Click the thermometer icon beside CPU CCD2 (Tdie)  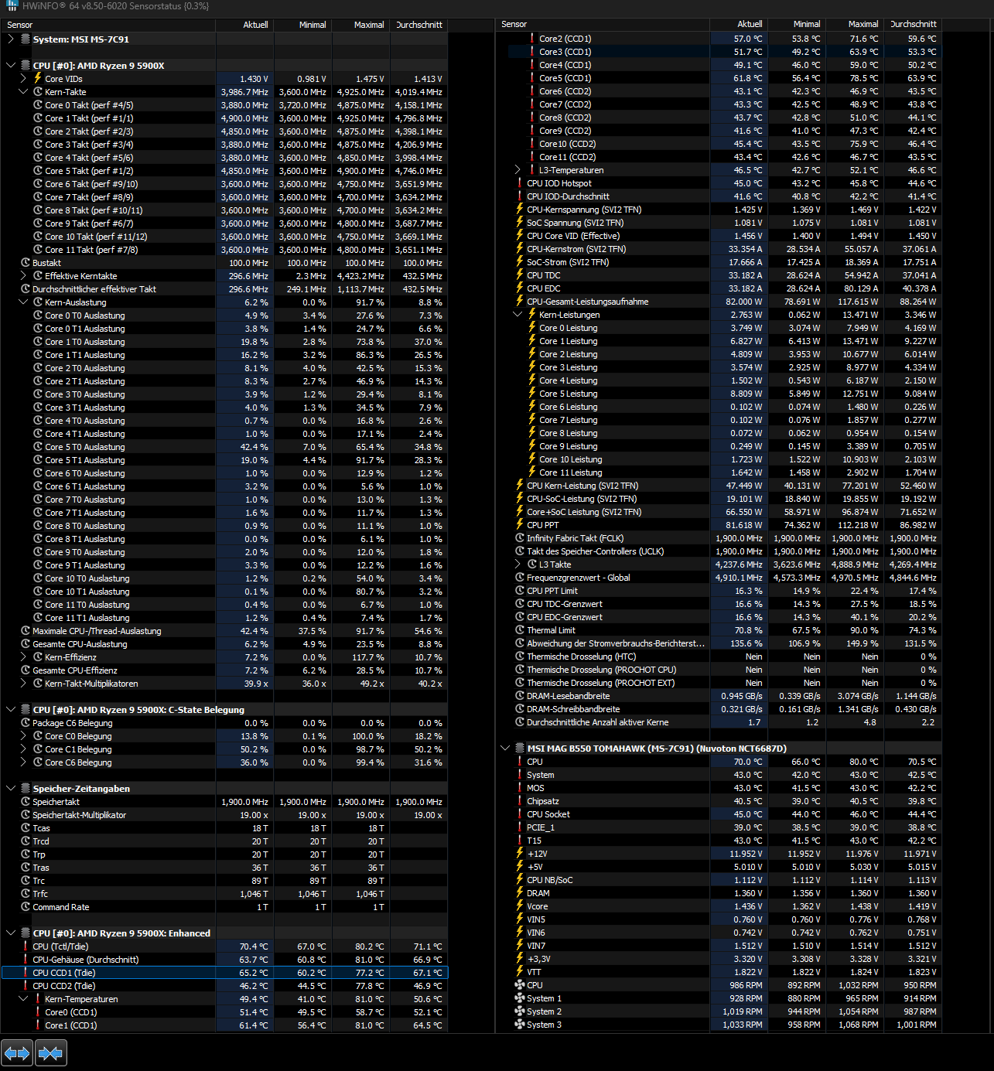pos(25,986)
